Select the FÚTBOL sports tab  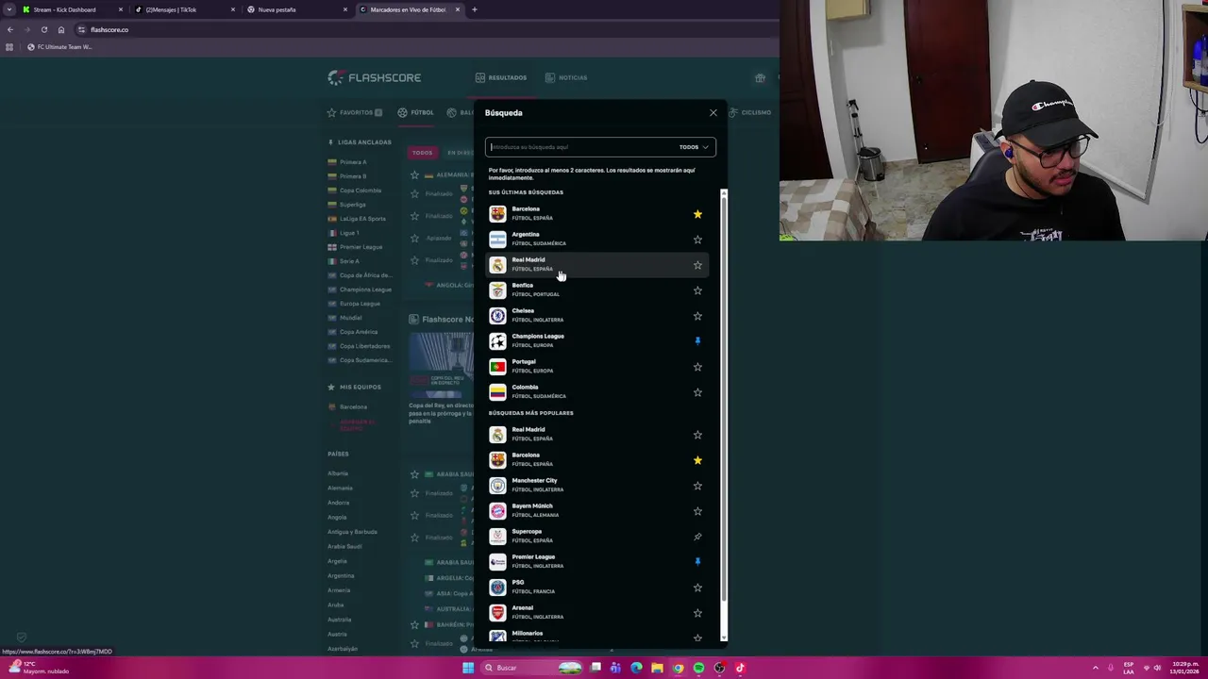point(415,112)
